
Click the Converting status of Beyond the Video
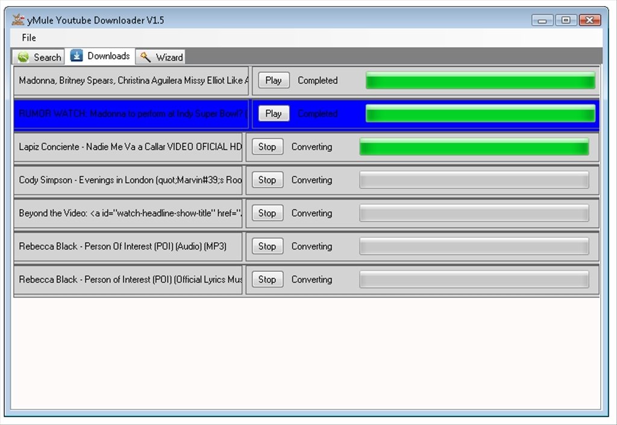(312, 213)
